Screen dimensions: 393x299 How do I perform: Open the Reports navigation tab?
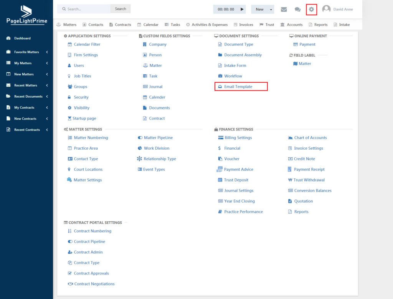coord(318,25)
